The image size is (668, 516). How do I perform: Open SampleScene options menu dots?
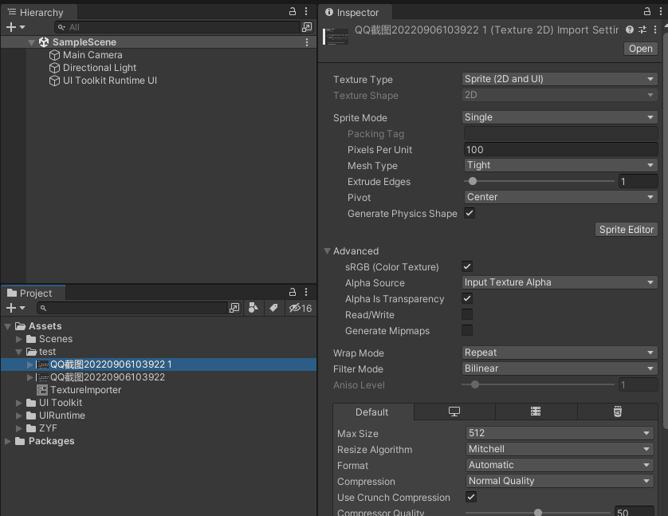(x=307, y=42)
